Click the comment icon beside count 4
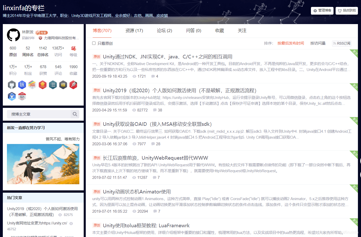 pyautogui.click(x=153, y=76)
